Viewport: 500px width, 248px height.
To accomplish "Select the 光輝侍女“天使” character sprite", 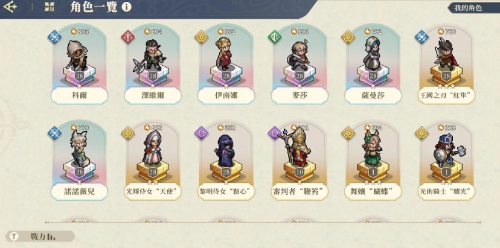I will [152, 148].
